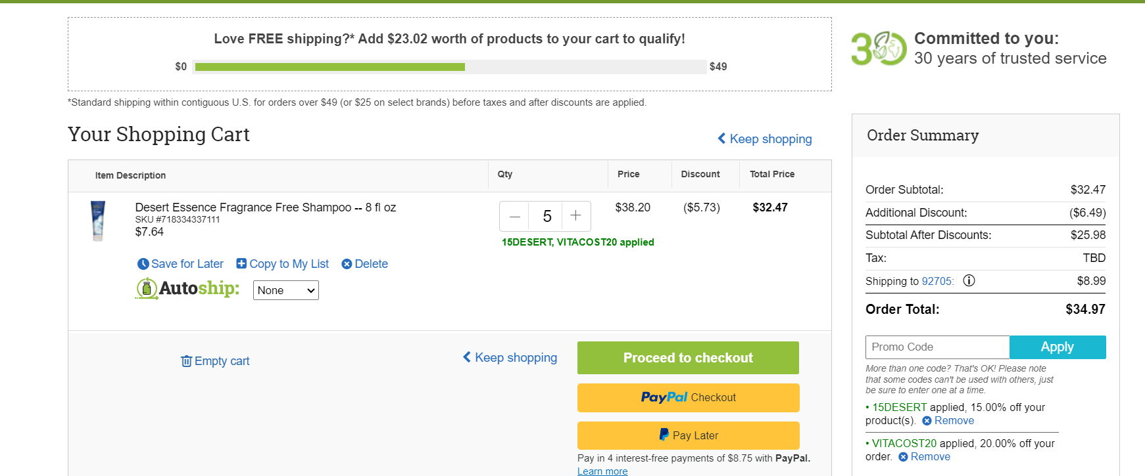The width and height of the screenshot is (1145, 476).
Task: Click the Empty cart trash icon
Action: (x=187, y=361)
